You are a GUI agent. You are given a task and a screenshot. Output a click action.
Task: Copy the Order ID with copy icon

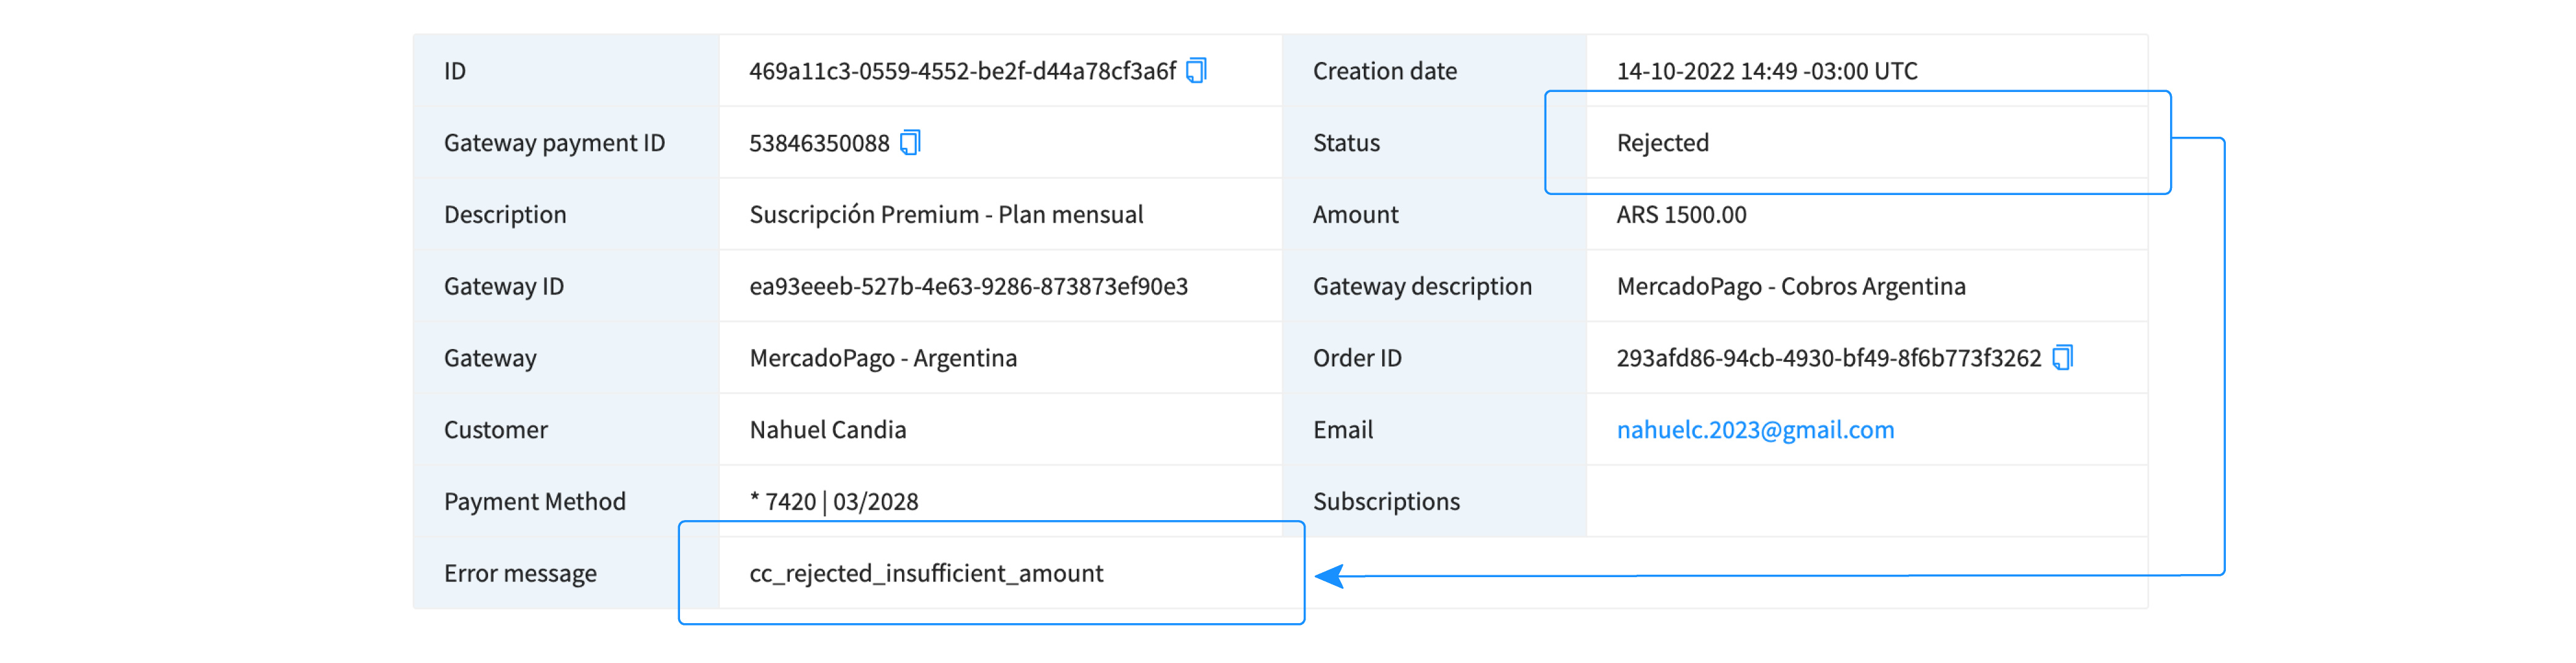(x=2062, y=358)
